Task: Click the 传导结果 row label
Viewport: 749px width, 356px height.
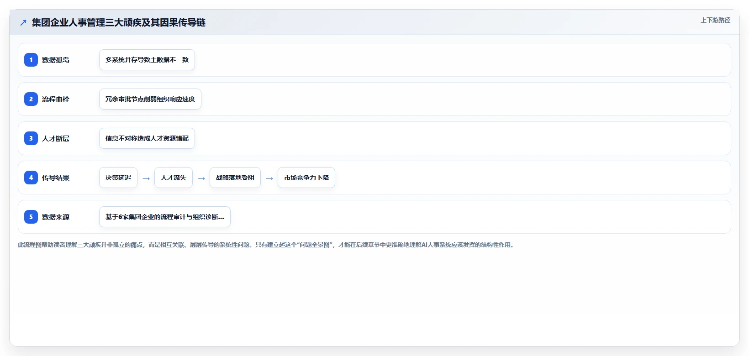Action: (x=56, y=178)
